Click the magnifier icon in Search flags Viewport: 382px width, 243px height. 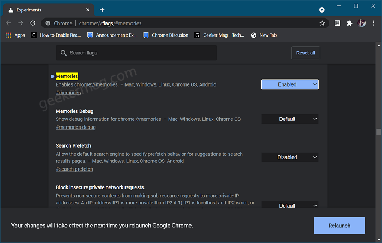pos(64,53)
